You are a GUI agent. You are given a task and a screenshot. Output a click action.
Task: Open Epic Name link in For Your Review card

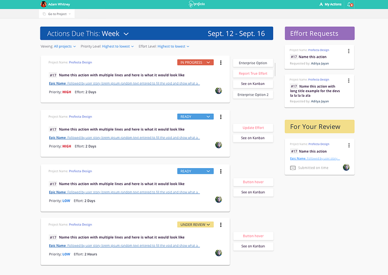point(315,159)
